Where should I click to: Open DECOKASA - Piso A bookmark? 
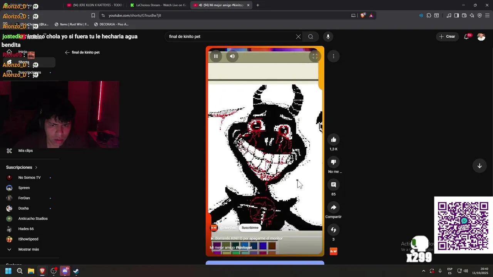111,24
